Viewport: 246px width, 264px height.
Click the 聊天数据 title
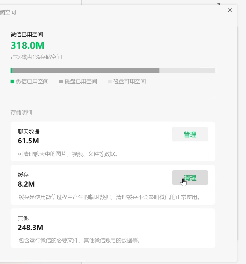point(29,132)
